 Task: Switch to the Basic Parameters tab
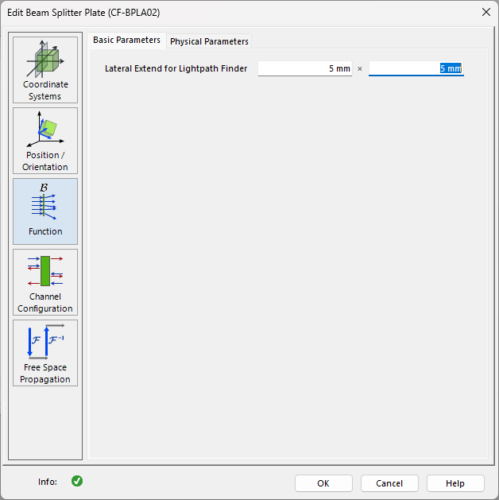point(126,41)
